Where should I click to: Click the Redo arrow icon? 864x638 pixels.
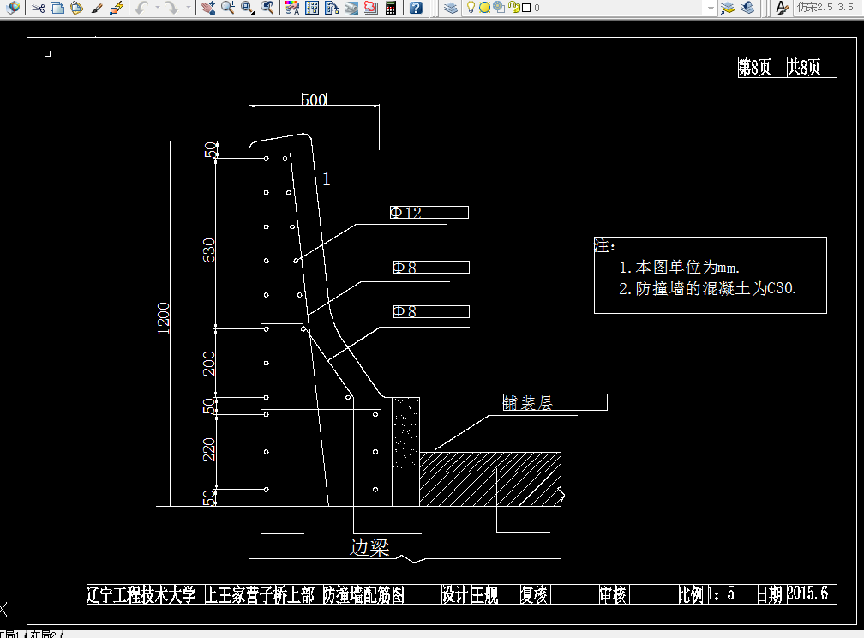pyautogui.click(x=170, y=9)
